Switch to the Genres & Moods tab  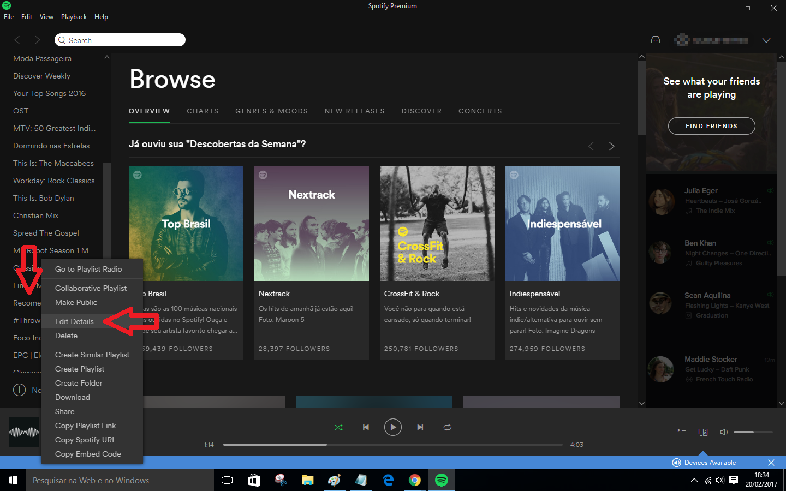pyautogui.click(x=271, y=111)
